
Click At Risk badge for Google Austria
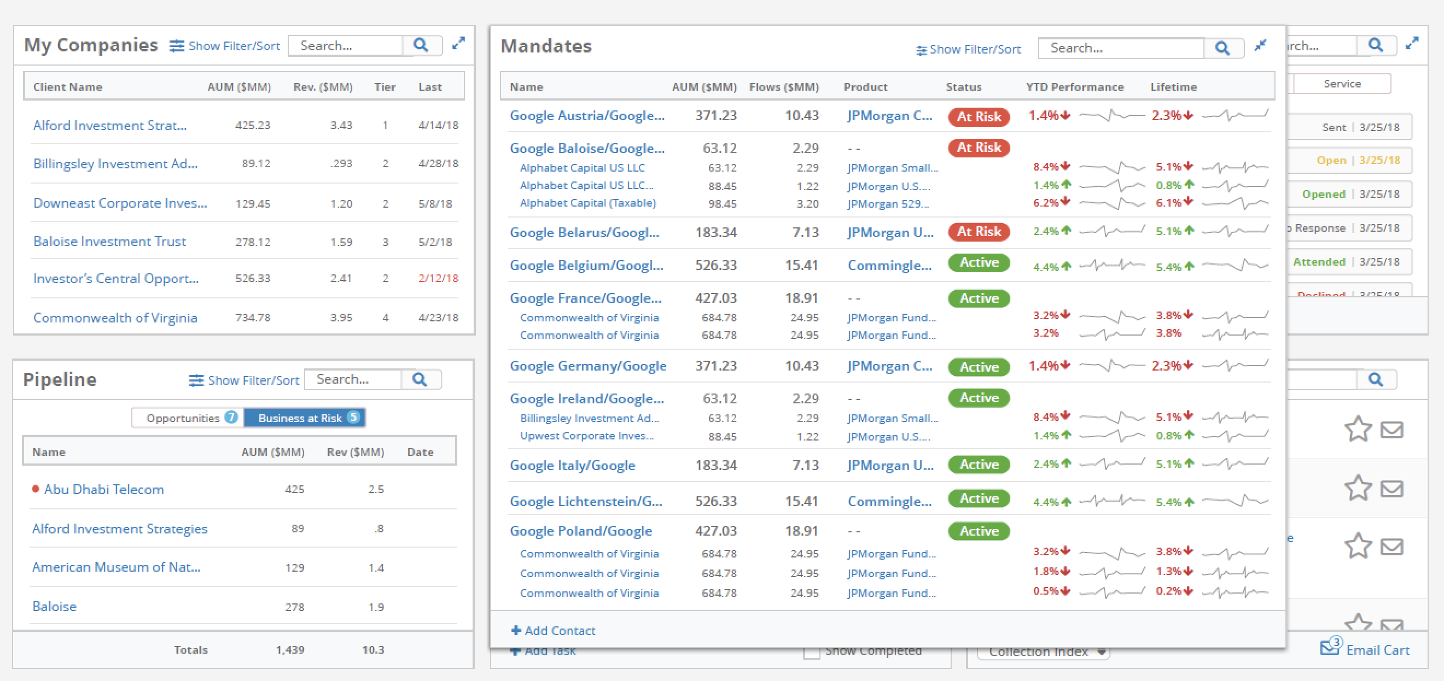(x=979, y=116)
